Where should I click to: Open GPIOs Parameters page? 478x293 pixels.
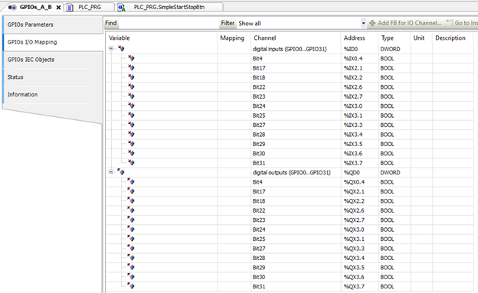53,24
